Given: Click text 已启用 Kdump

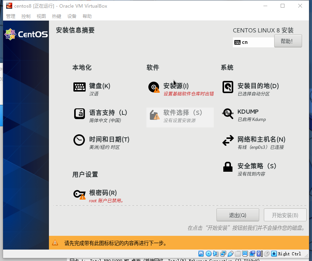Looking at the screenshot, I should coord(252,119).
